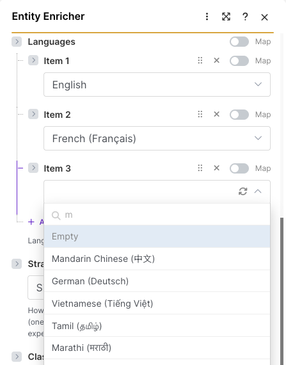This screenshot has height=365, width=286.
Task: Expand the Cla... section chevron at bottom
Action: [17, 357]
